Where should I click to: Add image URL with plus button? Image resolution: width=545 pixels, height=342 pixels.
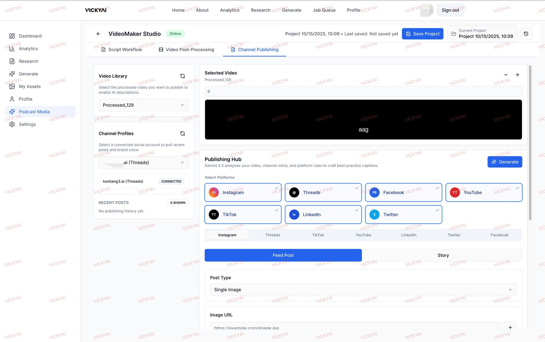point(510,327)
